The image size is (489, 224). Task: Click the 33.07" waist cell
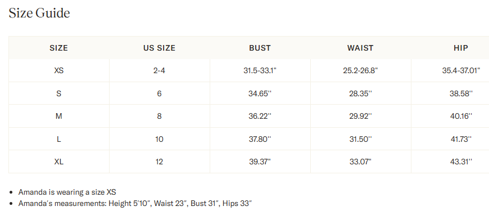coord(360,162)
